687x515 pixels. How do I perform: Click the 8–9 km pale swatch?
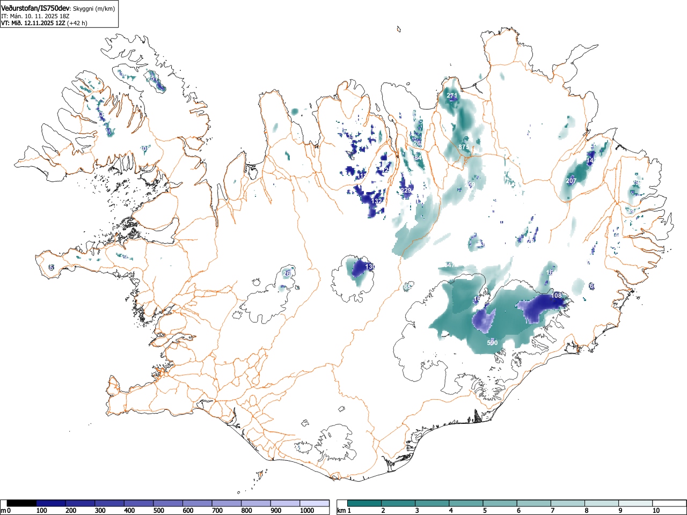point(602,503)
